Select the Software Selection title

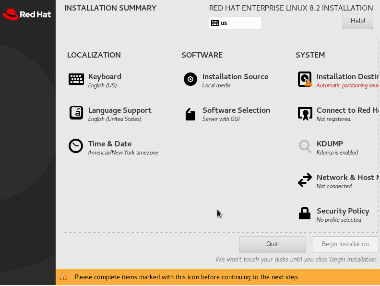236,110
